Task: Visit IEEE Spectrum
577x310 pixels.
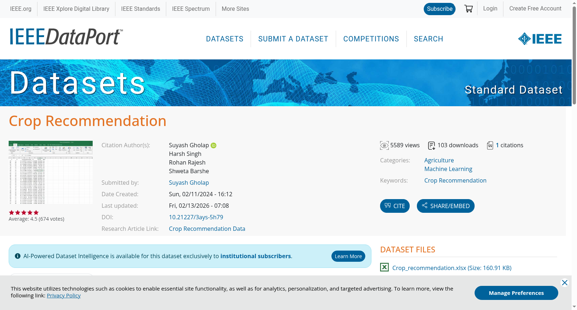Action: (x=191, y=9)
